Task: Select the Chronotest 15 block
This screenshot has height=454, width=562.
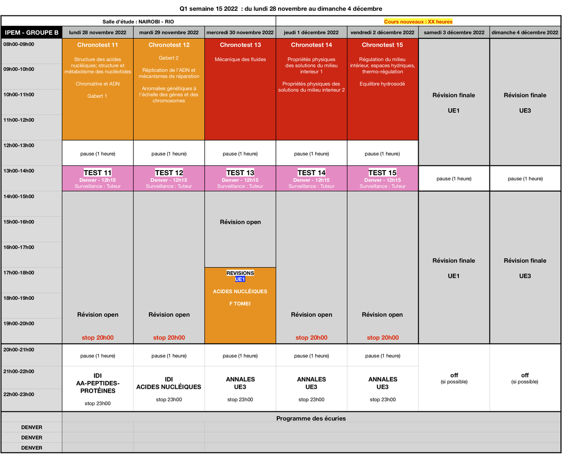Action: tap(383, 89)
